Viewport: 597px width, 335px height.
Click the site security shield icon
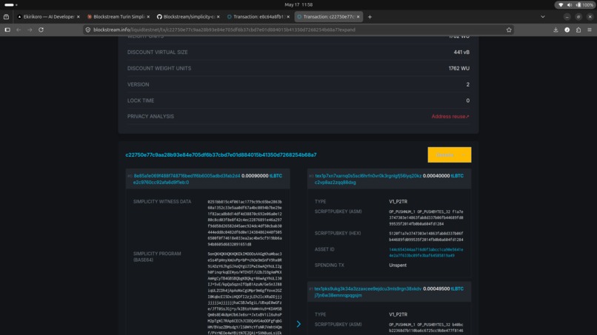point(88,30)
